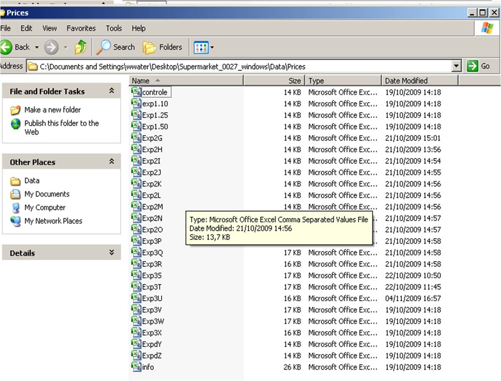501x381 pixels.
Task: Open the Views button dropdown arrow
Action: (212, 48)
